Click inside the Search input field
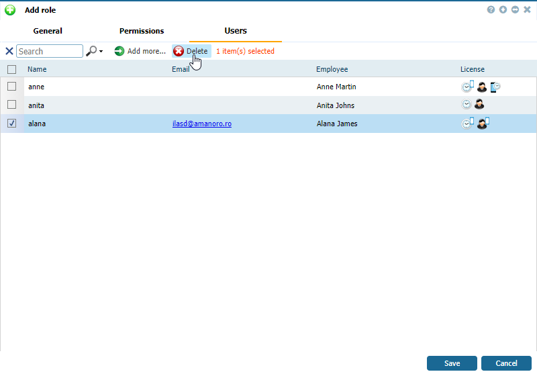The height and width of the screenshot is (376, 537). (x=50, y=51)
